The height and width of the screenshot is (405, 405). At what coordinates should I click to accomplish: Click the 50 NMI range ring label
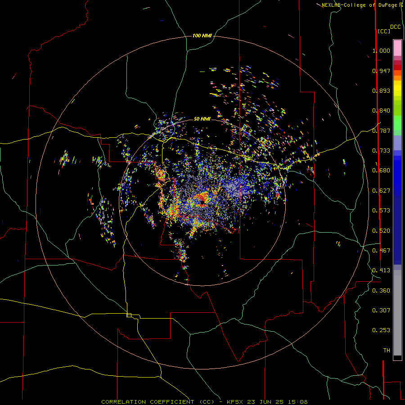click(x=202, y=119)
